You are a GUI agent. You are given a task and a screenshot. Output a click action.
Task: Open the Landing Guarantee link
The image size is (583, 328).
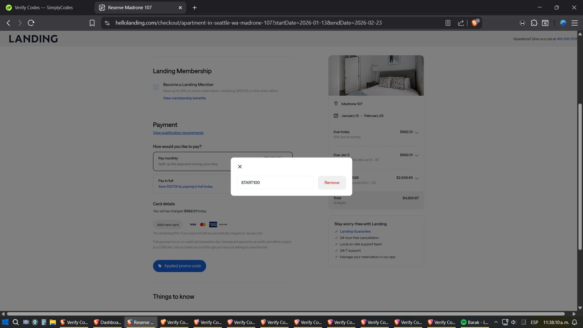pos(355,231)
